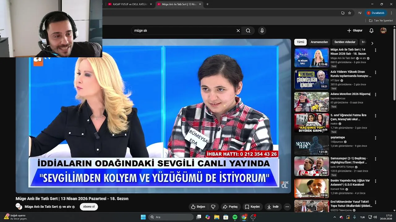Click the main video player
This screenshot has width=396, height=222.
[x=153, y=116]
